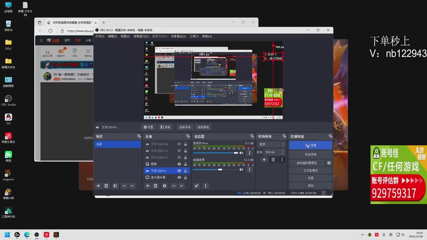The image size is (427, 240).
Task: Mute the 桌面音频 speaker icon
Action: pyautogui.click(x=241, y=170)
